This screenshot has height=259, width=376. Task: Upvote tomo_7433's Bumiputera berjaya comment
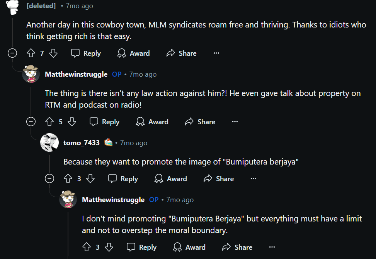68,179
